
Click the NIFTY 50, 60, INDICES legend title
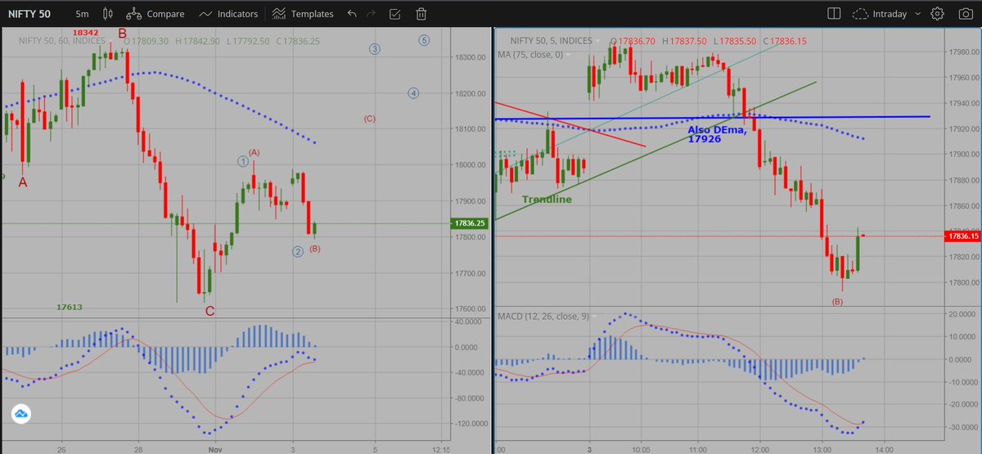point(61,40)
